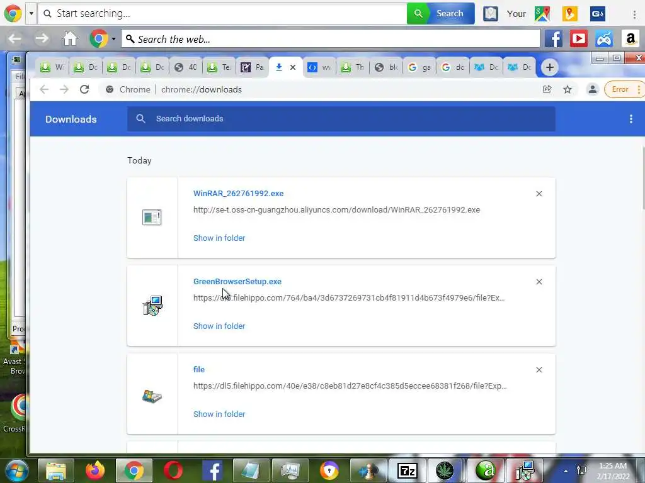Click the green Search magnifier in top toolbar

point(418,14)
